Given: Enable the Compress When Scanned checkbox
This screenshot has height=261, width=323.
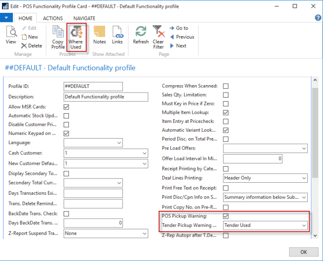Looking at the screenshot, I should (x=226, y=86).
